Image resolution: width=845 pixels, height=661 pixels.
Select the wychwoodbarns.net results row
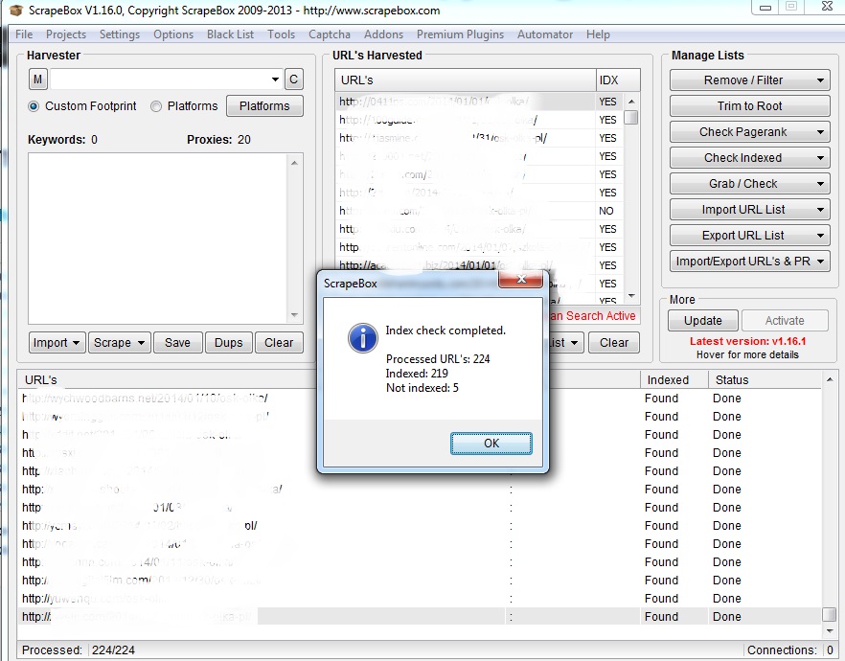pos(421,399)
